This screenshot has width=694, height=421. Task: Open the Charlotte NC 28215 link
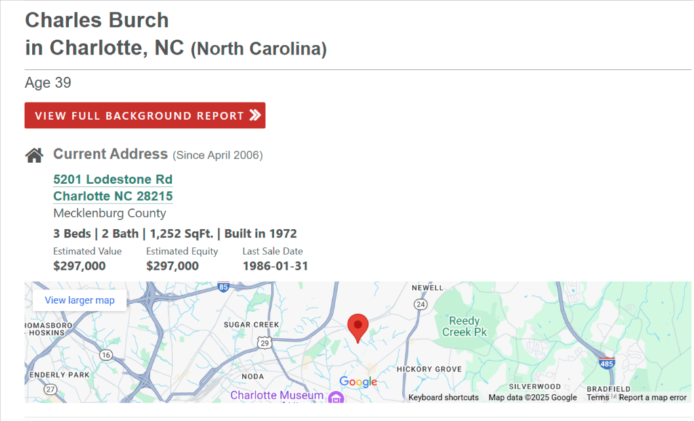coord(113,196)
